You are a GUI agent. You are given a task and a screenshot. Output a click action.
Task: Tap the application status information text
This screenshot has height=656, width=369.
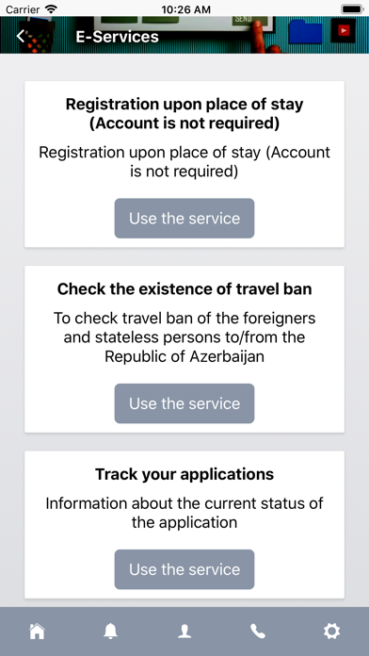pos(184,513)
